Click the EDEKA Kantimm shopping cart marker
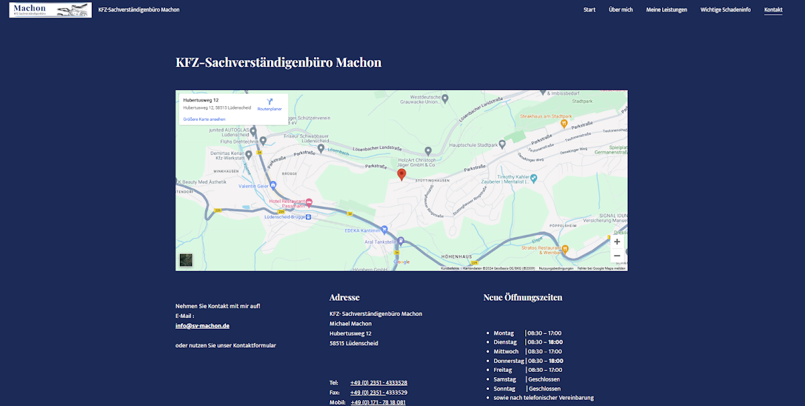The image size is (805, 406). tap(384, 229)
